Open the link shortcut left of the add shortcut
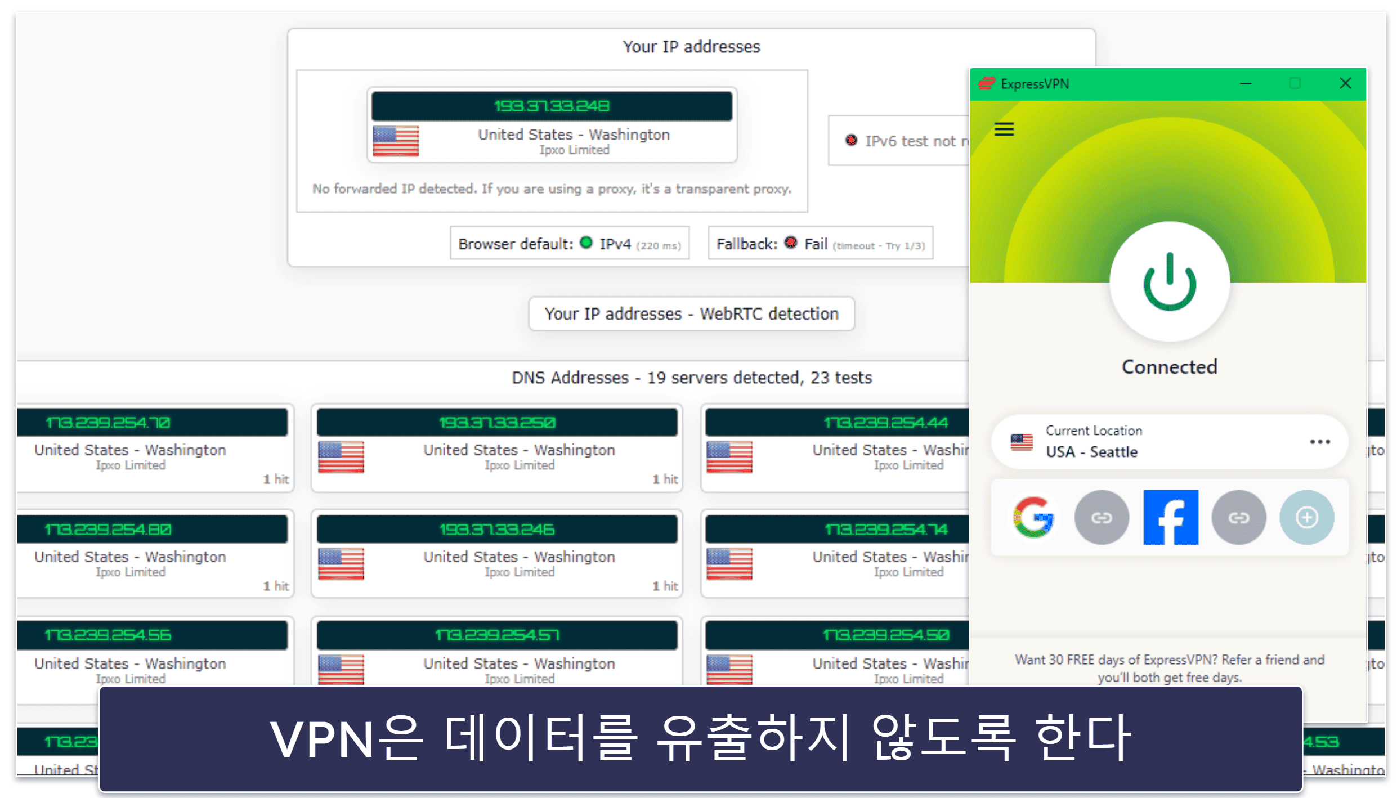Image resolution: width=1397 pixels, height=798 pixels. (1239, 517)
